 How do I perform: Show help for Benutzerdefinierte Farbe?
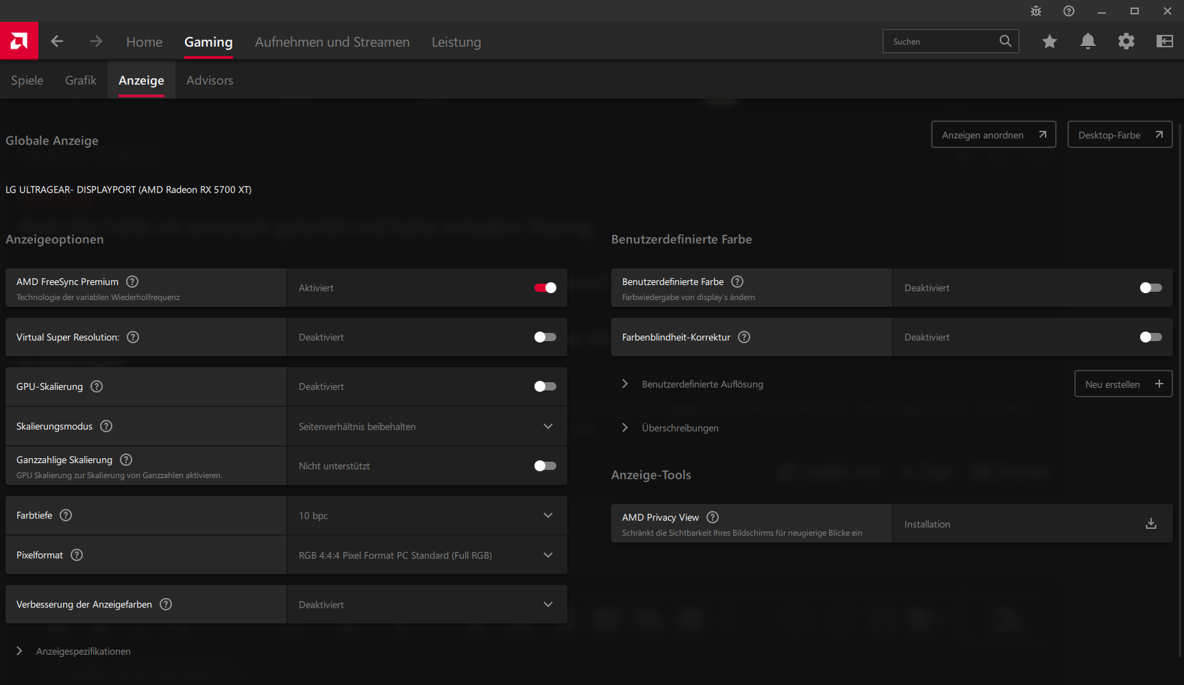[x=737, y=282]
